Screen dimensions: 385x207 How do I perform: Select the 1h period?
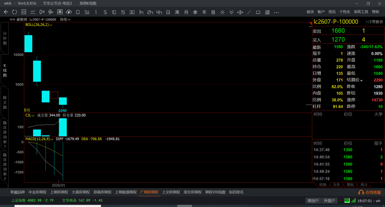(x=141, y=12)
